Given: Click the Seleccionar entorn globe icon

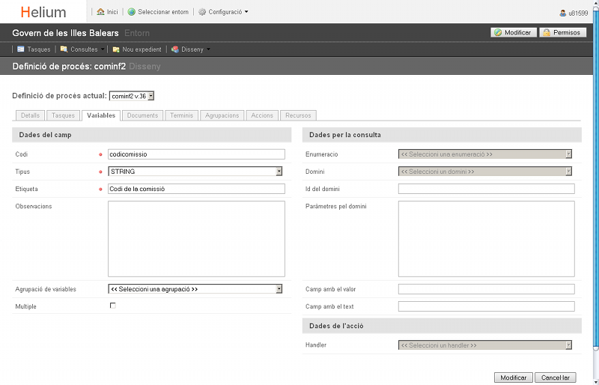Looking at the screenshot, I should pos(132,12).
